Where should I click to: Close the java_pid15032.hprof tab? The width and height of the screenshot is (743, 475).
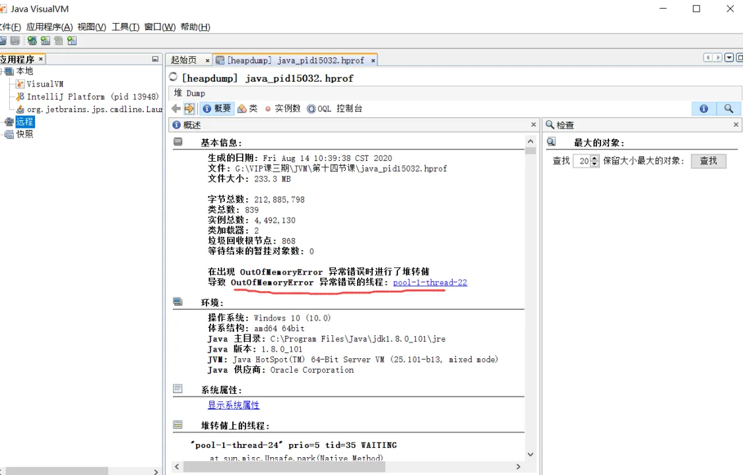coord(373,61)
